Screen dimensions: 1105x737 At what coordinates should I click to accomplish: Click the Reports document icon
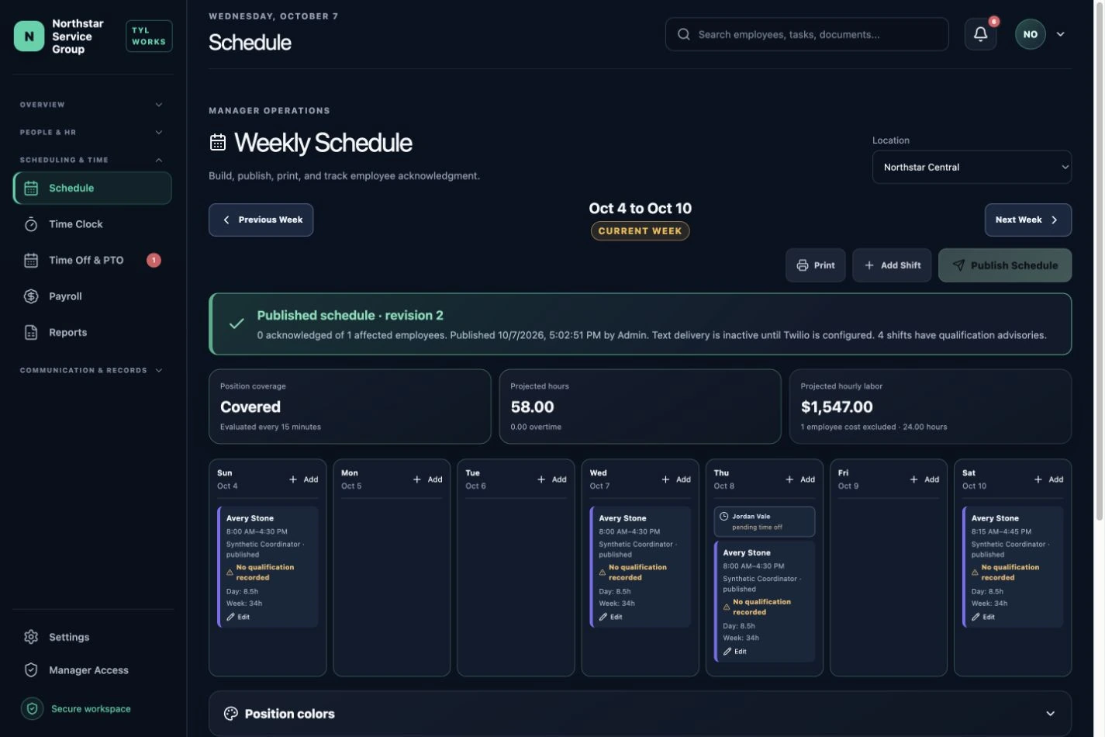coord(31,332)
